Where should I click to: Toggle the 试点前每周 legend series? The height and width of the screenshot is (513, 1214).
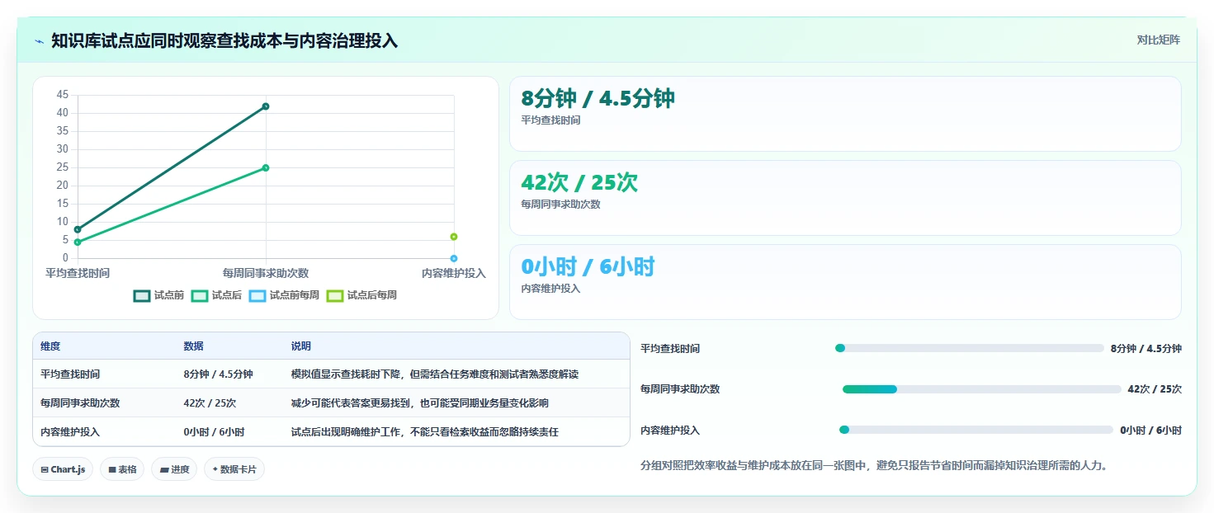pos(285,295)
